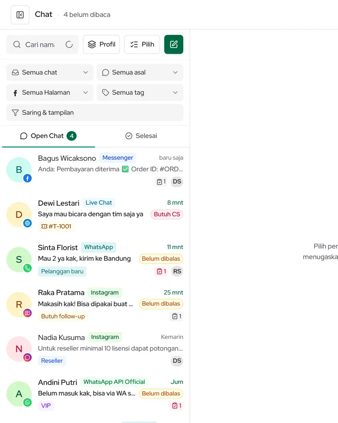Open chat with Bagus Wicaksono
The image size is (338, 423).
[95, 170]
